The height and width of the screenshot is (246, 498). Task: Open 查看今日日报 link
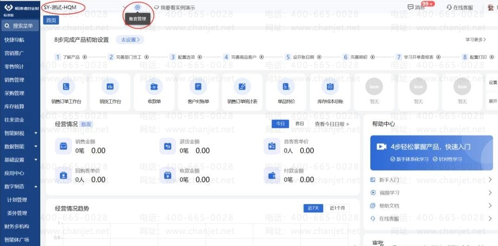(332, 124)
